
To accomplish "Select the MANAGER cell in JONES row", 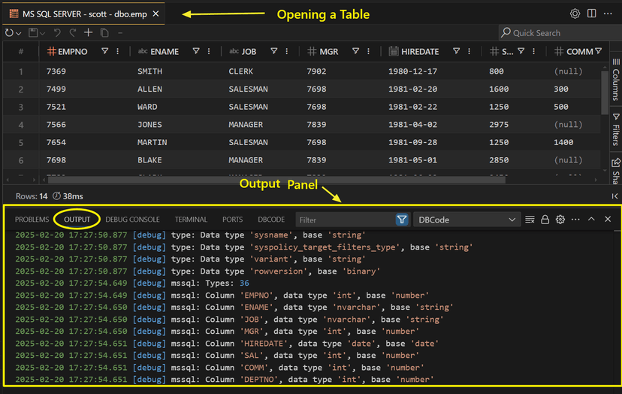I will 246,125.
